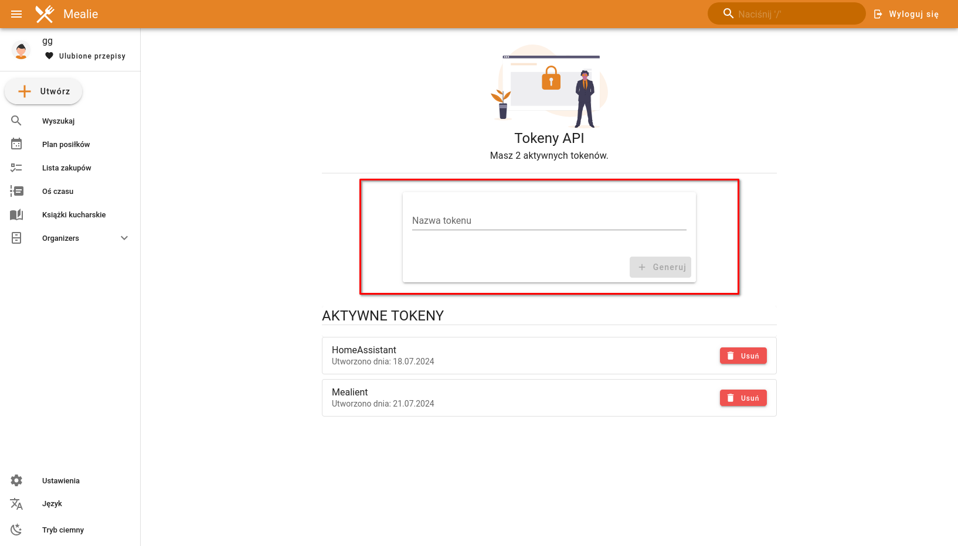This screenshot has height=546, width=958.
Task: Click the heart icon for favorites
Action: (x=49, y=56)
